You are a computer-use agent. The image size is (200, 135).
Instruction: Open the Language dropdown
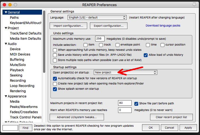pyautogui.click(x=97, y=17)
